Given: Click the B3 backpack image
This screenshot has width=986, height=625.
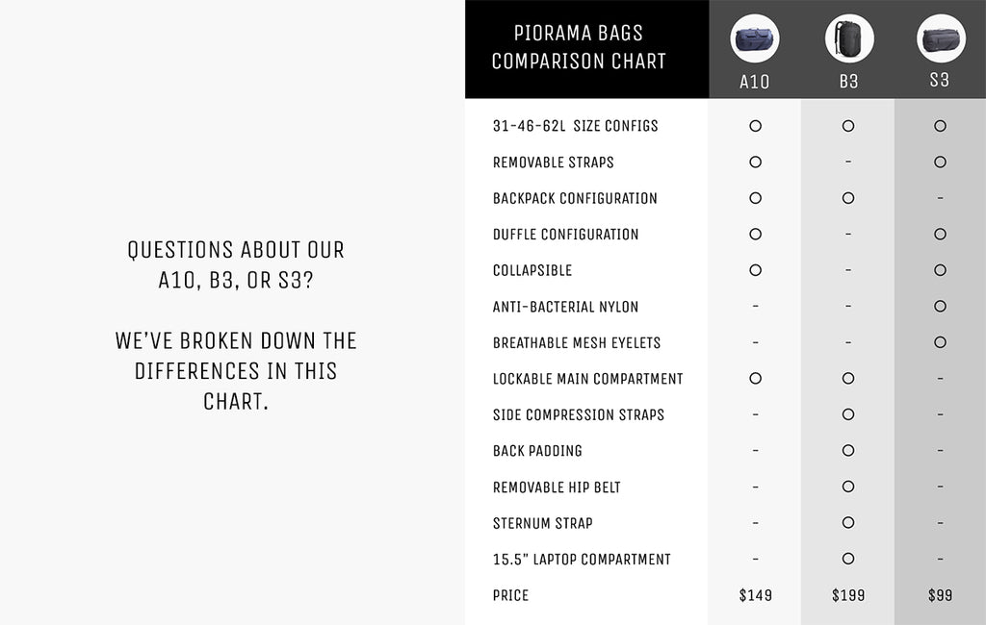Looking at the screenshot, I should [x=849, y=38].
